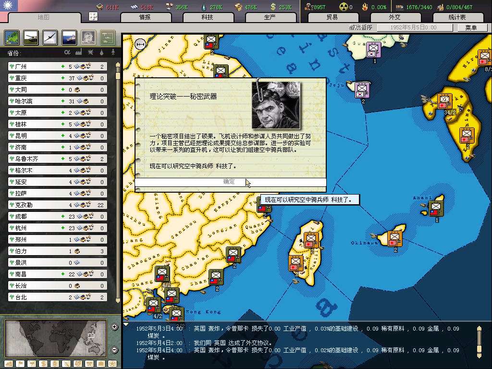
Task: Open the 外交 diplomacy tab
Action: pos(394,17)
